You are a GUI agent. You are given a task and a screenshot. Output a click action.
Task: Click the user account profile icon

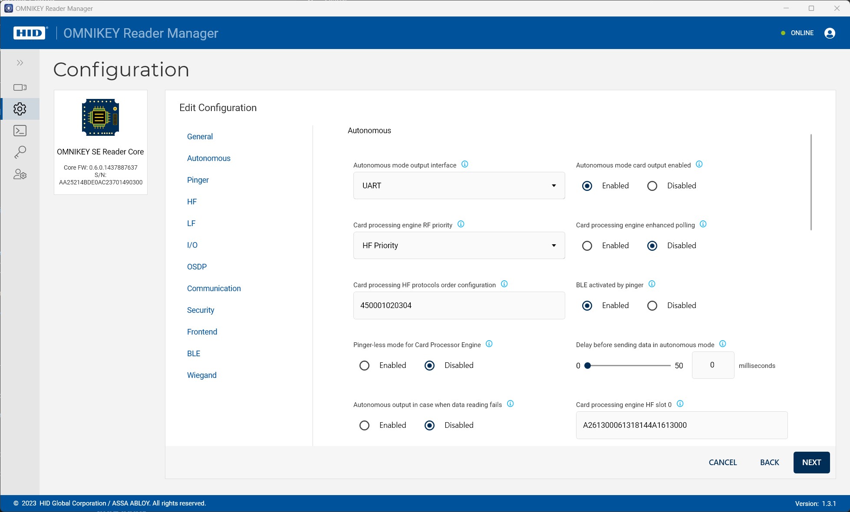click(829, 33)
